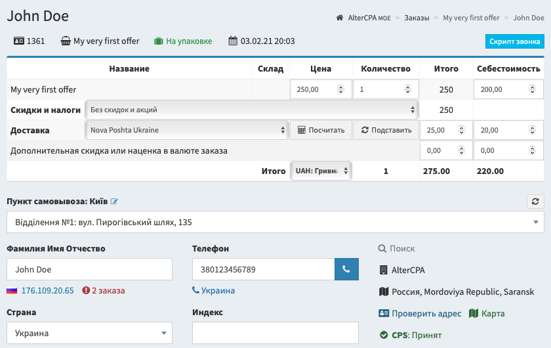This screenshot has height=348, width=551.
Task: Click green checkmark CPS icon
Action: pyautogui.click(x=384, y=335)
